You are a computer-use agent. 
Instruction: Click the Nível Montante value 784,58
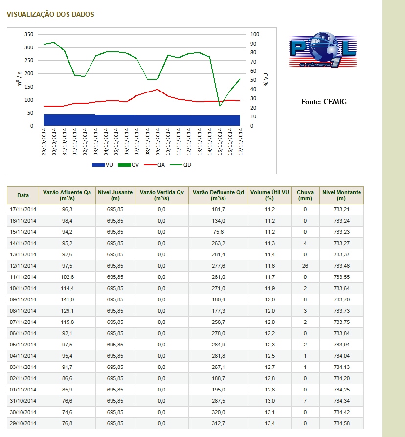click(341, 423)
